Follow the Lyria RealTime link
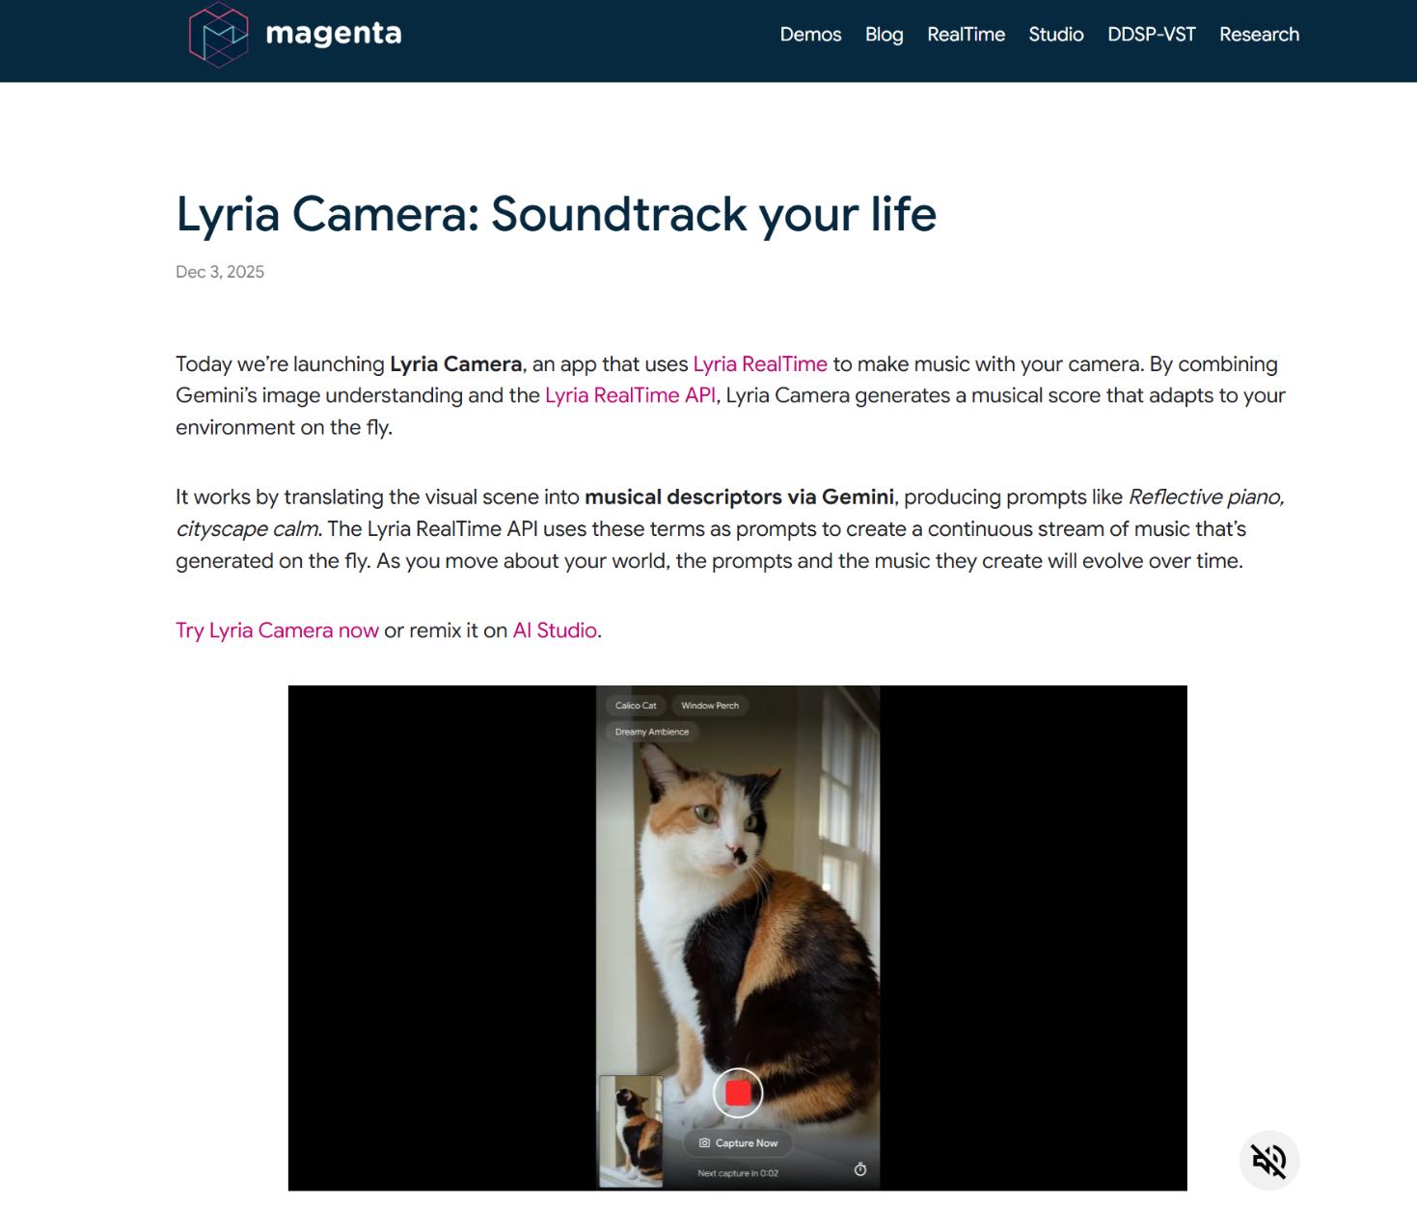1417x1207 pixels. click(x=760, y=364)
